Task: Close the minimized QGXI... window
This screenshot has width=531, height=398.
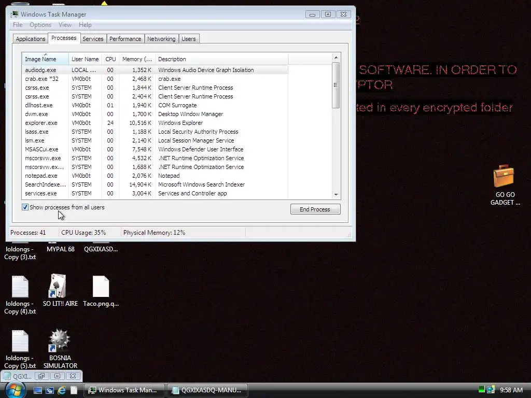Action: tap(73, 376)
